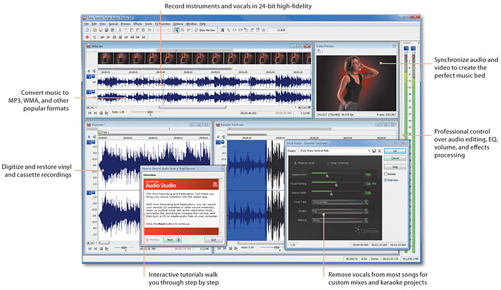Click the 48,000 Hz status bar entry
This screenshot has width=501, height=290.
click(x=351, y=259)
